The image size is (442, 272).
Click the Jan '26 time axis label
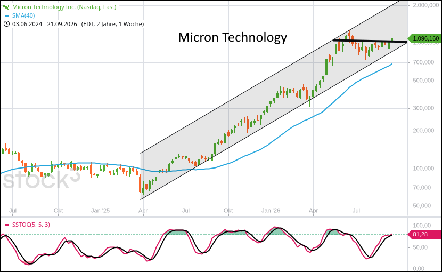coord(271,211)
